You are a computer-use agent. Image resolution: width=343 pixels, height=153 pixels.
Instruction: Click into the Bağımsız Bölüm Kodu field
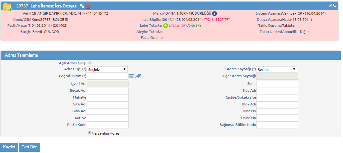(277, 125)
